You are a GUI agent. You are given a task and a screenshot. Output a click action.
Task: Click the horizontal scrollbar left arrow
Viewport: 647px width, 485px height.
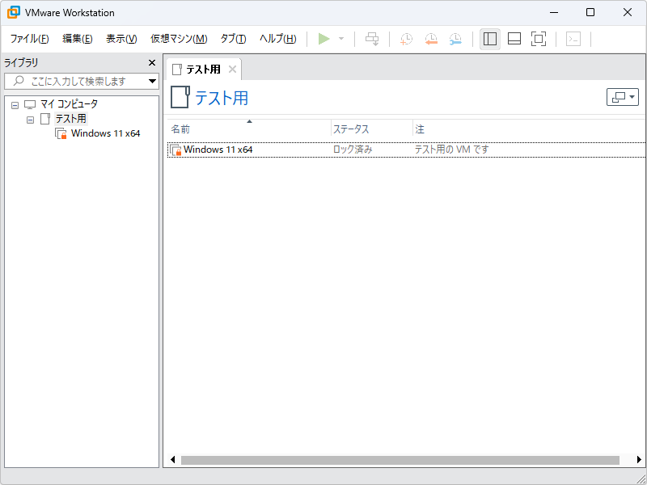point(173,460)
